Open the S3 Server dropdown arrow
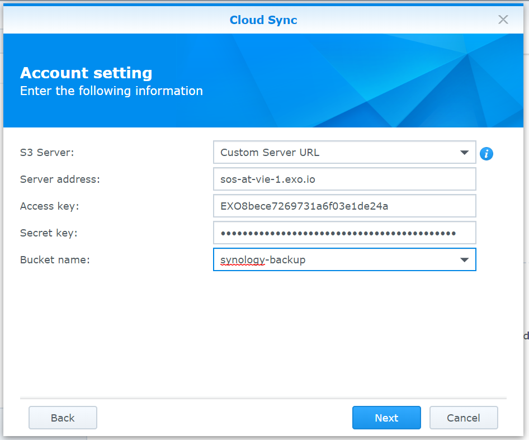529x440 pixels. point(464,153)
